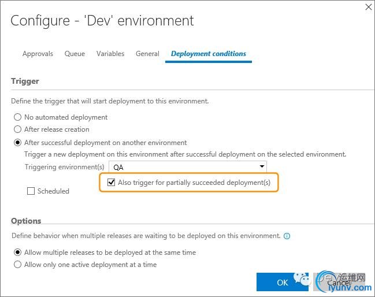Enable the Scheduled checkbox

click(31, 191)
